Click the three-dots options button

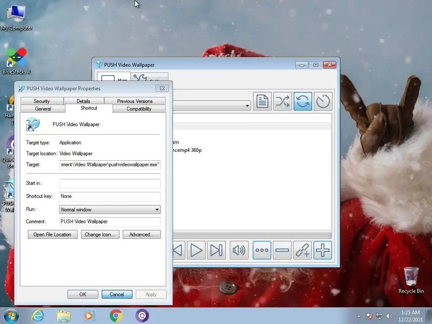point(262,250)
